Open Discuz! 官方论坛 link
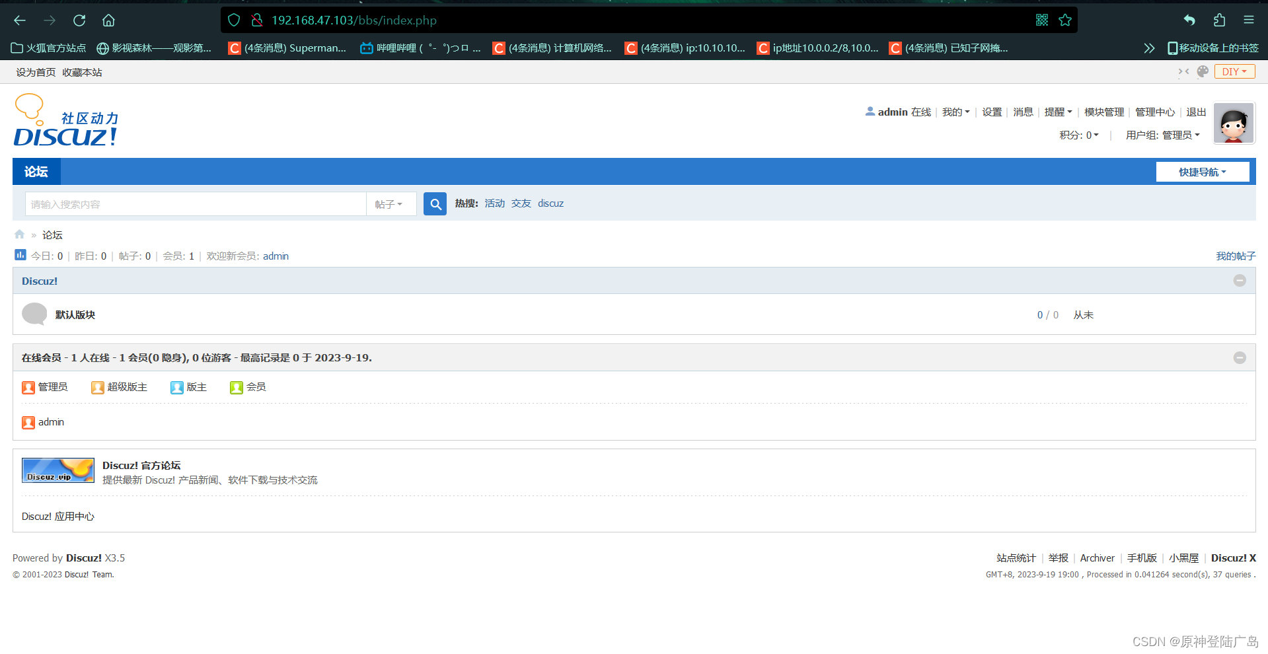This screenshot has width=1268, height=654. (141, 466)
